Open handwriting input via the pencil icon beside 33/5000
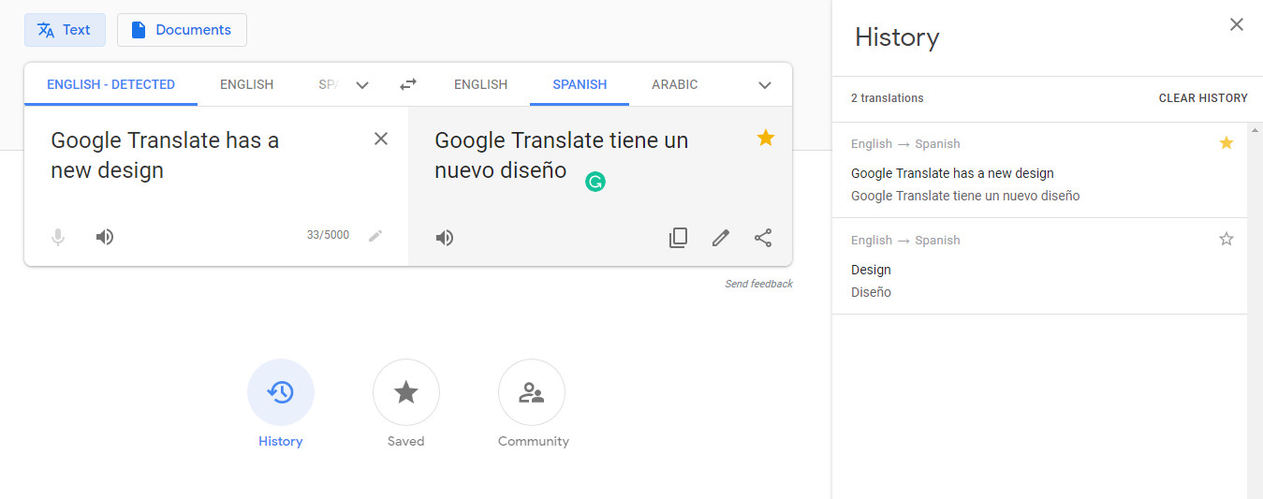The height and width of the screenshot is (499, 1263). (x=375, y=236)
